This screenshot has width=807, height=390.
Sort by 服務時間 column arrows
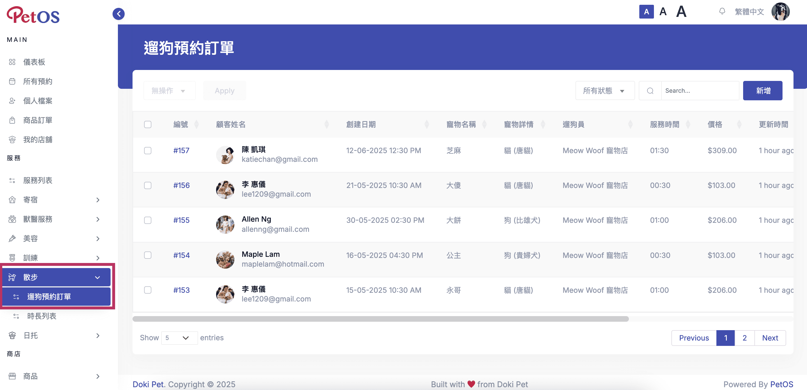point(688,124)
